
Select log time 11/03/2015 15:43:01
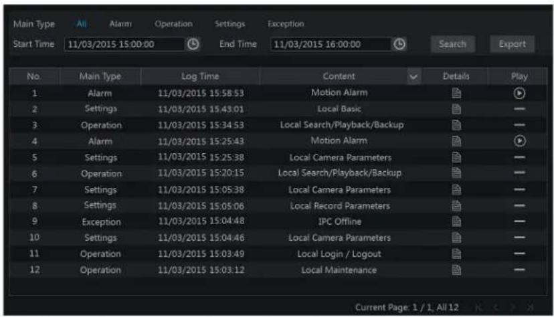point(201,109)
